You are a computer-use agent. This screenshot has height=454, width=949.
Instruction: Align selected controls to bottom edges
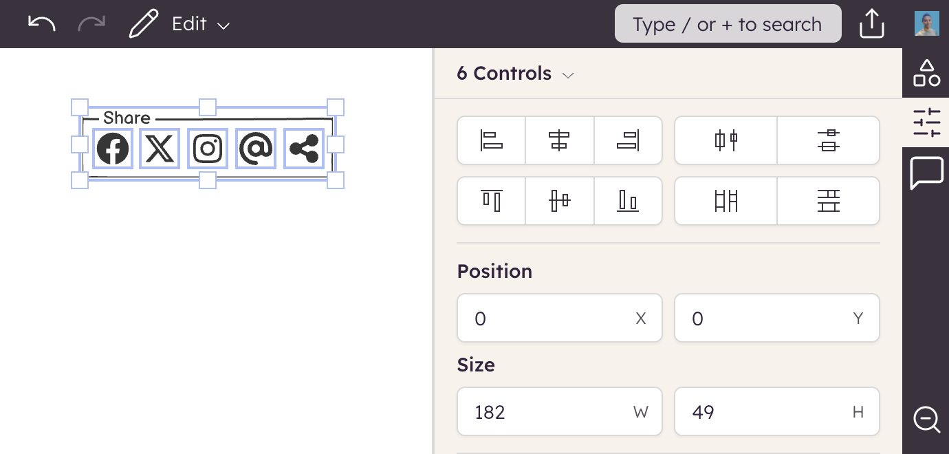pos(628,201)
